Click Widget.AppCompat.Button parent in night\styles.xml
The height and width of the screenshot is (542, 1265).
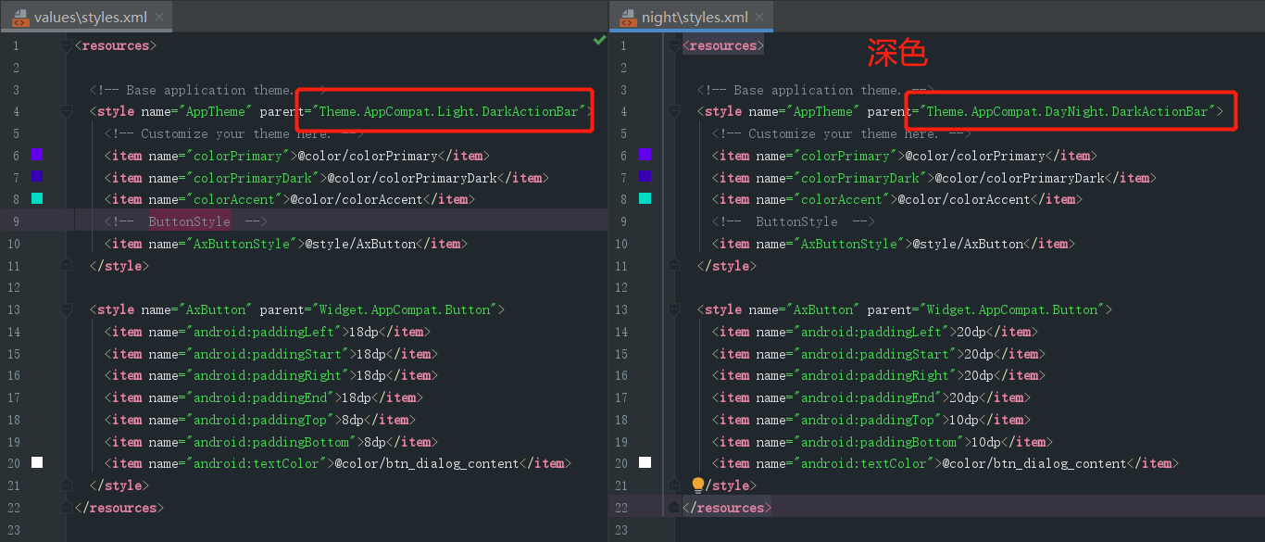click(x=1016, y=309)
